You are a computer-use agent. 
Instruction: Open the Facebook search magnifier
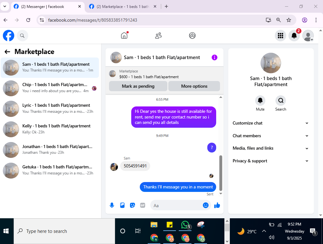(22, 36)
